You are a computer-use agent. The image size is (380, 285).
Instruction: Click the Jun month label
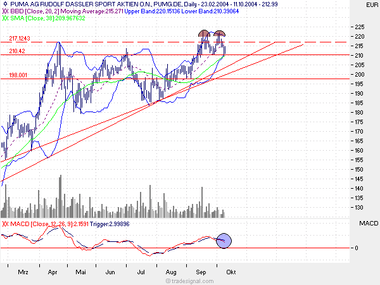click(110, 272)
